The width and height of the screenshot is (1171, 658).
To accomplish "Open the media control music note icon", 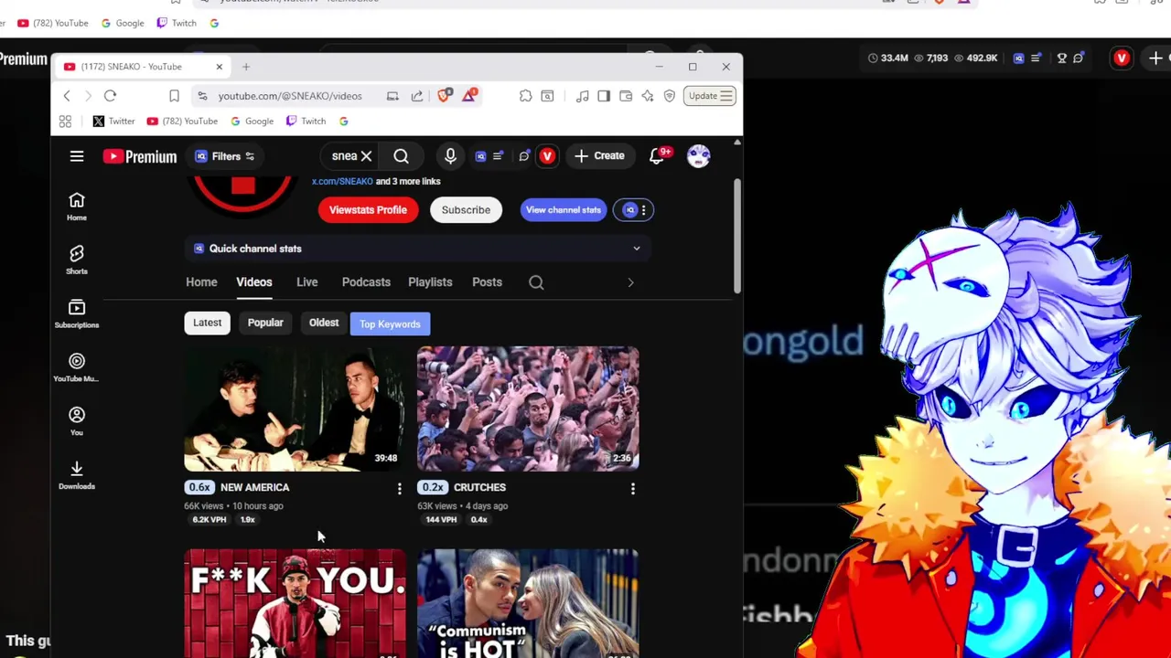I will [582, 96].
